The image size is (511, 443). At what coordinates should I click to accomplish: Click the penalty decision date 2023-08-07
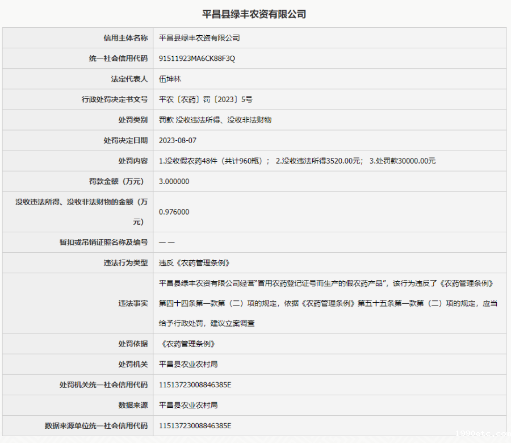tap(178, 140)
